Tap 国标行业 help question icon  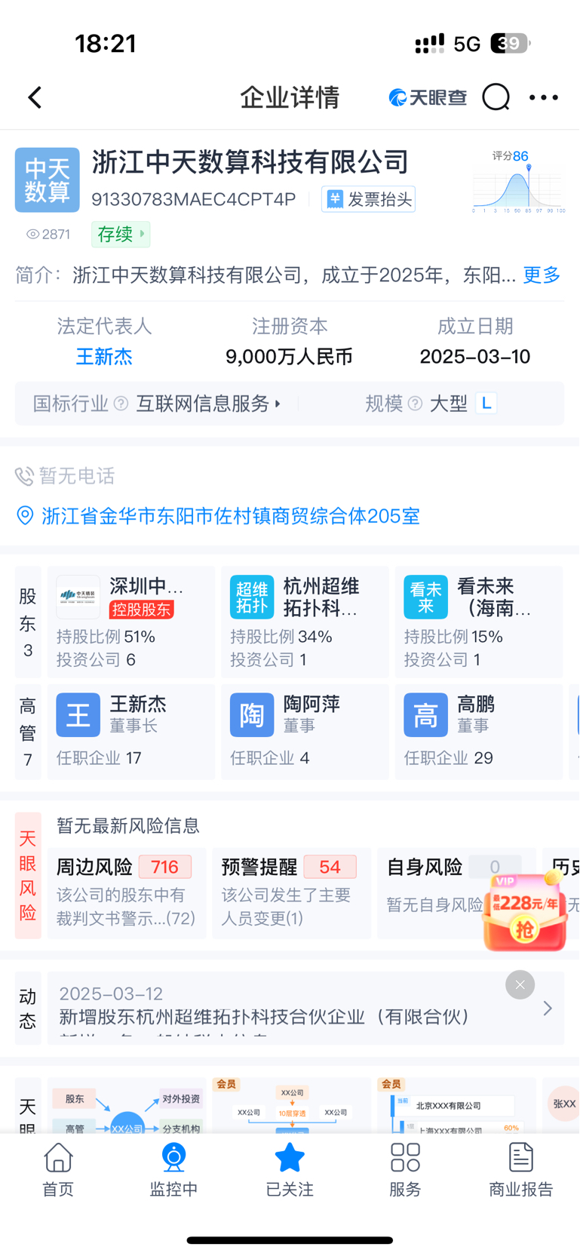click(x=121, y=404)
